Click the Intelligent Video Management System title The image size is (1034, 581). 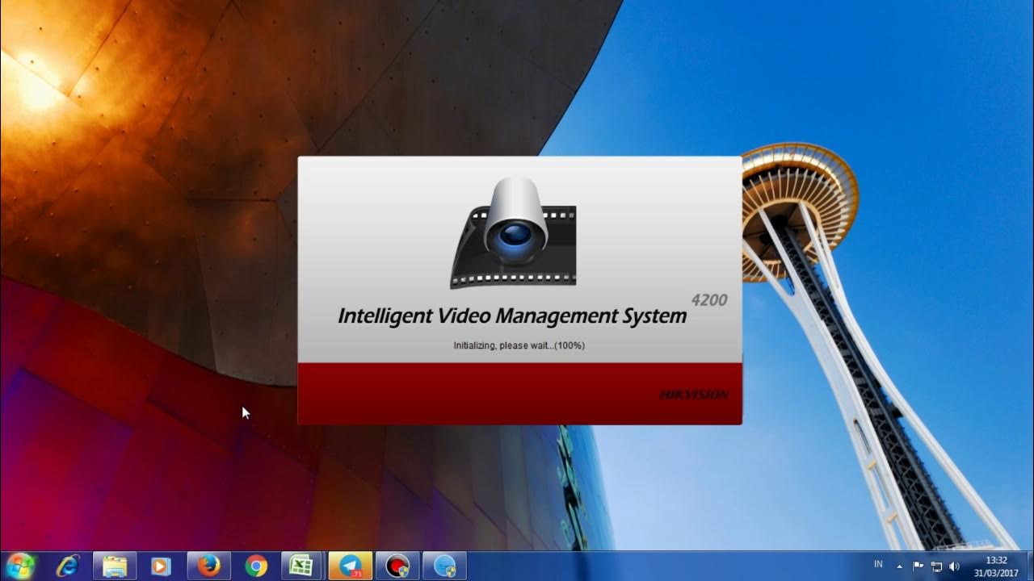(512, 316)
